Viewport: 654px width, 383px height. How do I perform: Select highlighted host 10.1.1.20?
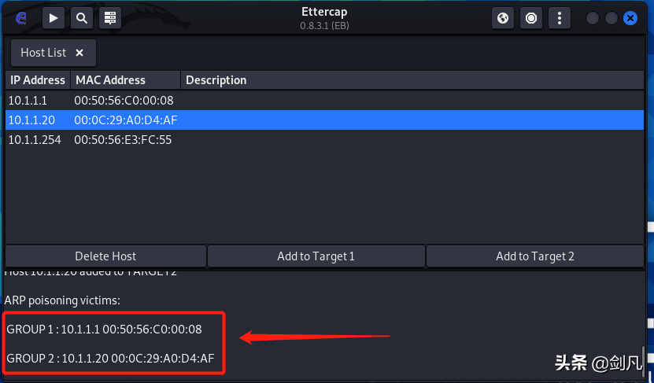324,120
